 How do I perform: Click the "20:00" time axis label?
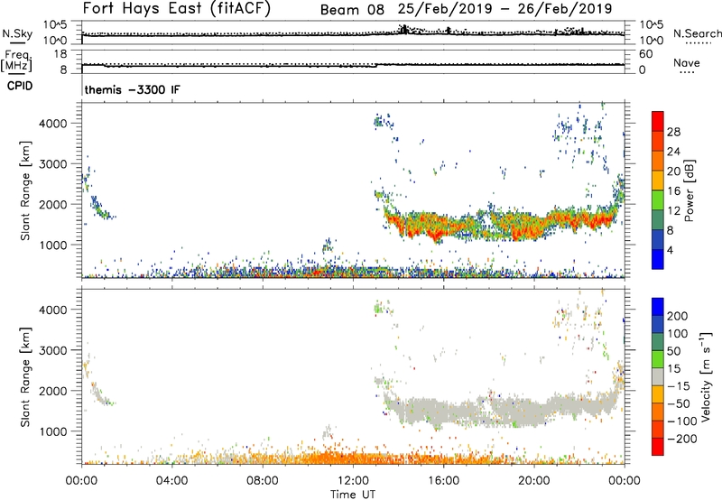(533, 481)
